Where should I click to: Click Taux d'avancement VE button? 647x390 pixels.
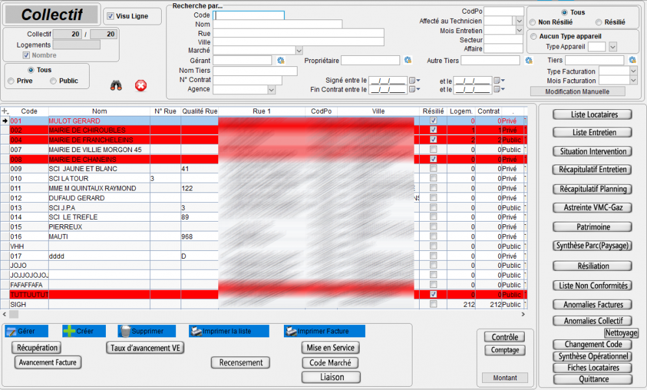[146, 348]
